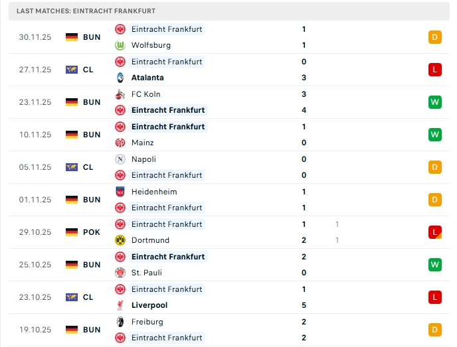Viewport: 457px width, 347px height.
Task: Click the win badge for FC Koln match
Action: pyautogui.click(x=435, y=102)
